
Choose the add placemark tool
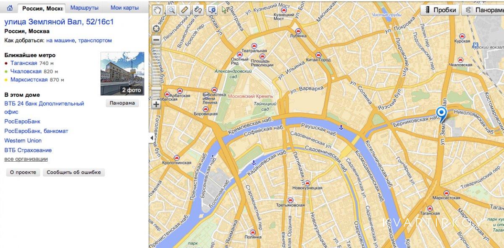211,10
